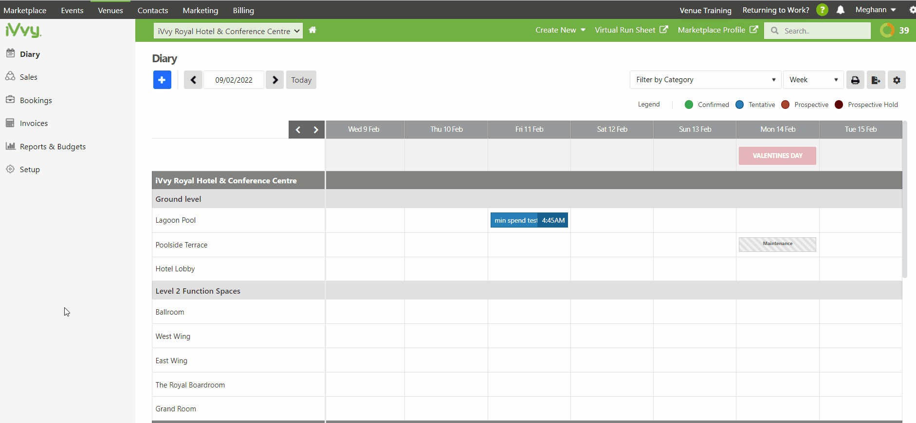Select the West Wing room row

click(238, 336)
